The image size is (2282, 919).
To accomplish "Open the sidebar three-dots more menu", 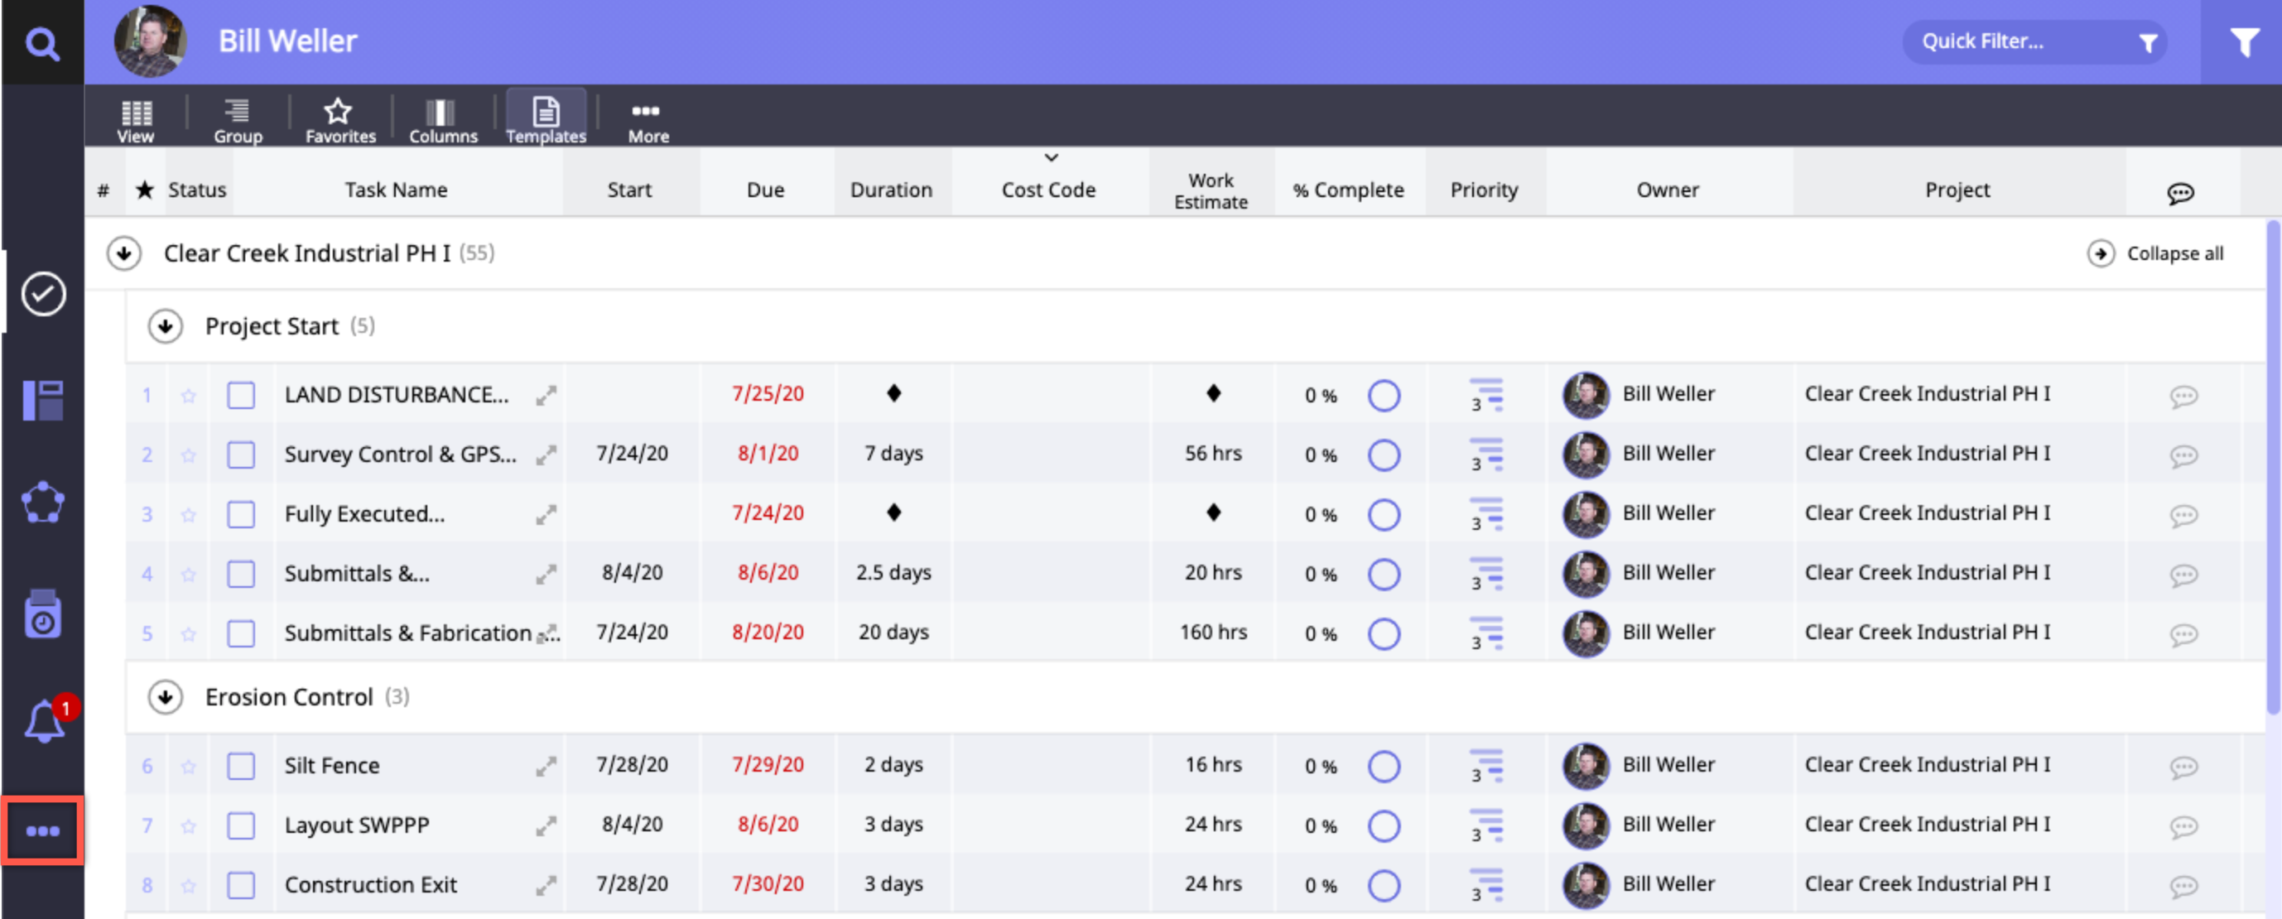I will (x=42, y=830).
